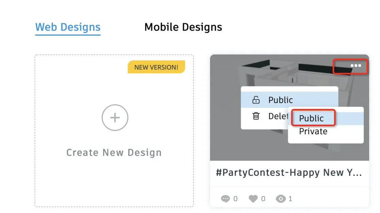Click the unlock padlock icon

coord(256,100)
